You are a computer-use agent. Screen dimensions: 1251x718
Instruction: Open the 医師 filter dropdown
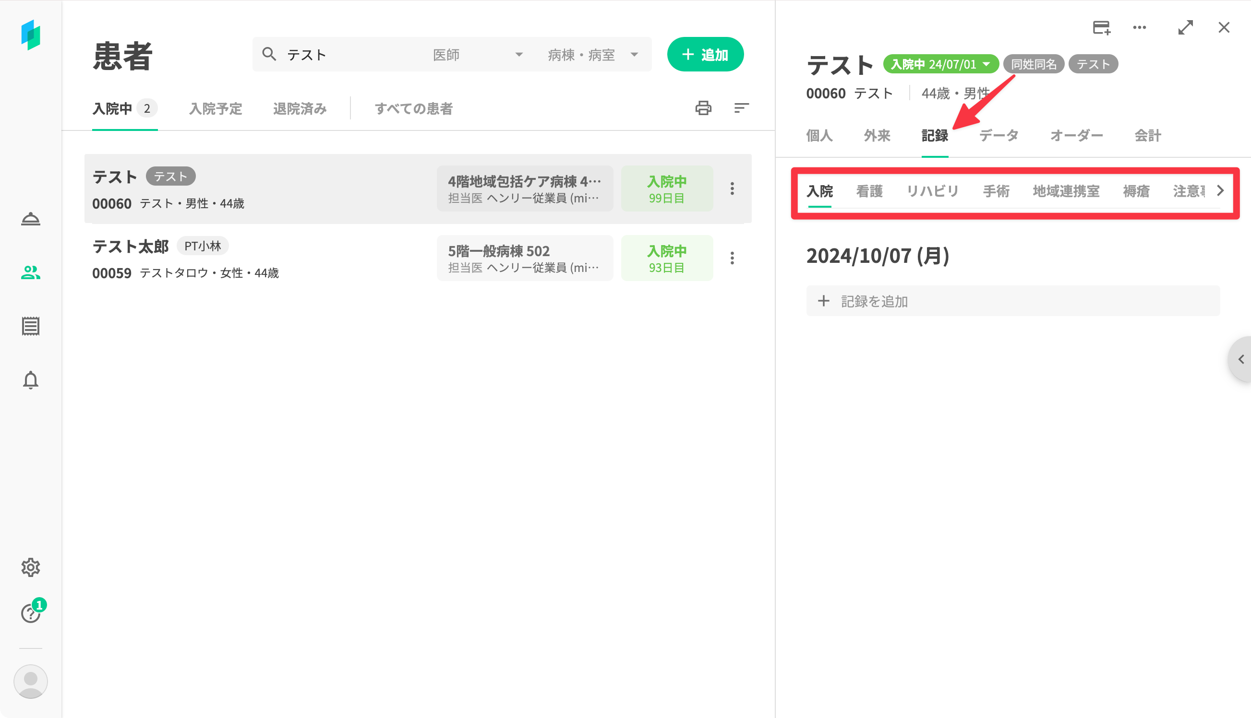coord(477,55)
